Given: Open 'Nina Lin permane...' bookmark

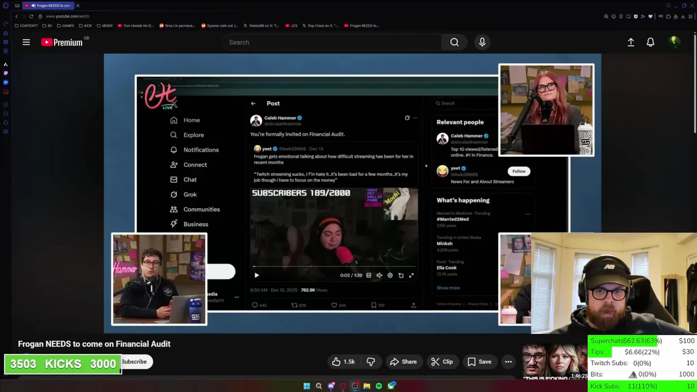Looking at the screenshot, I should coord(177,26).
